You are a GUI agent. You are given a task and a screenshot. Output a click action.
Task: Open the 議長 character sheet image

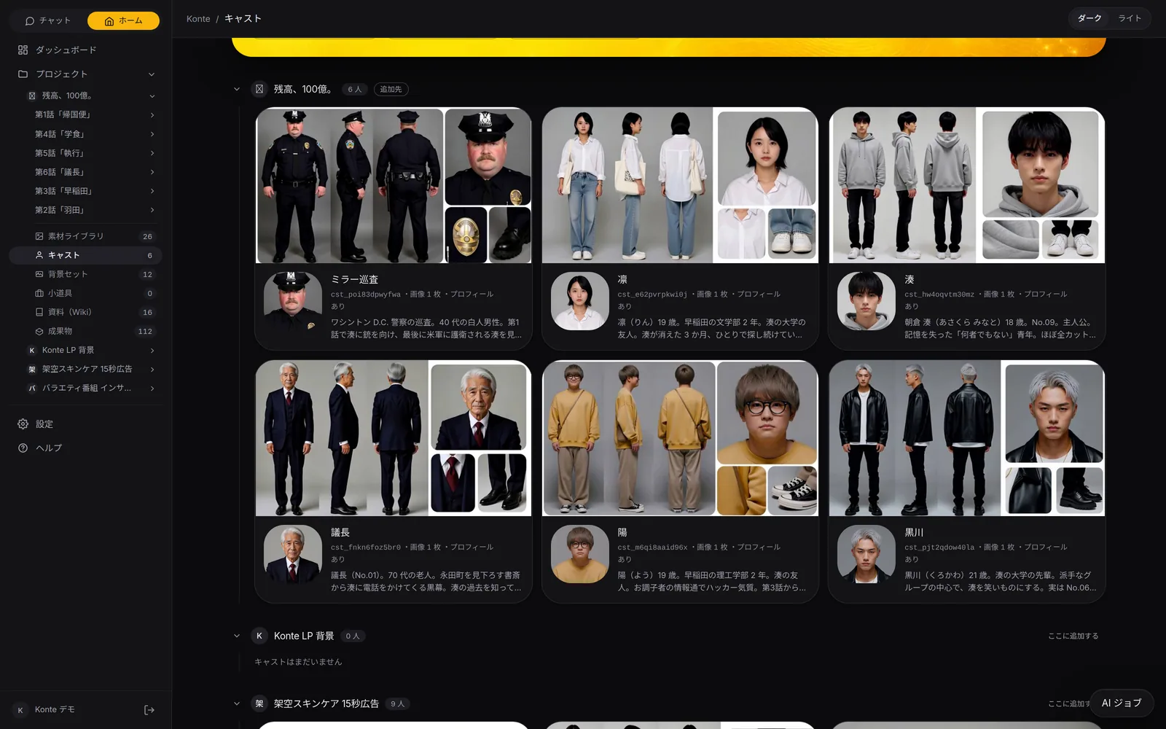click(x=394, y=438)
